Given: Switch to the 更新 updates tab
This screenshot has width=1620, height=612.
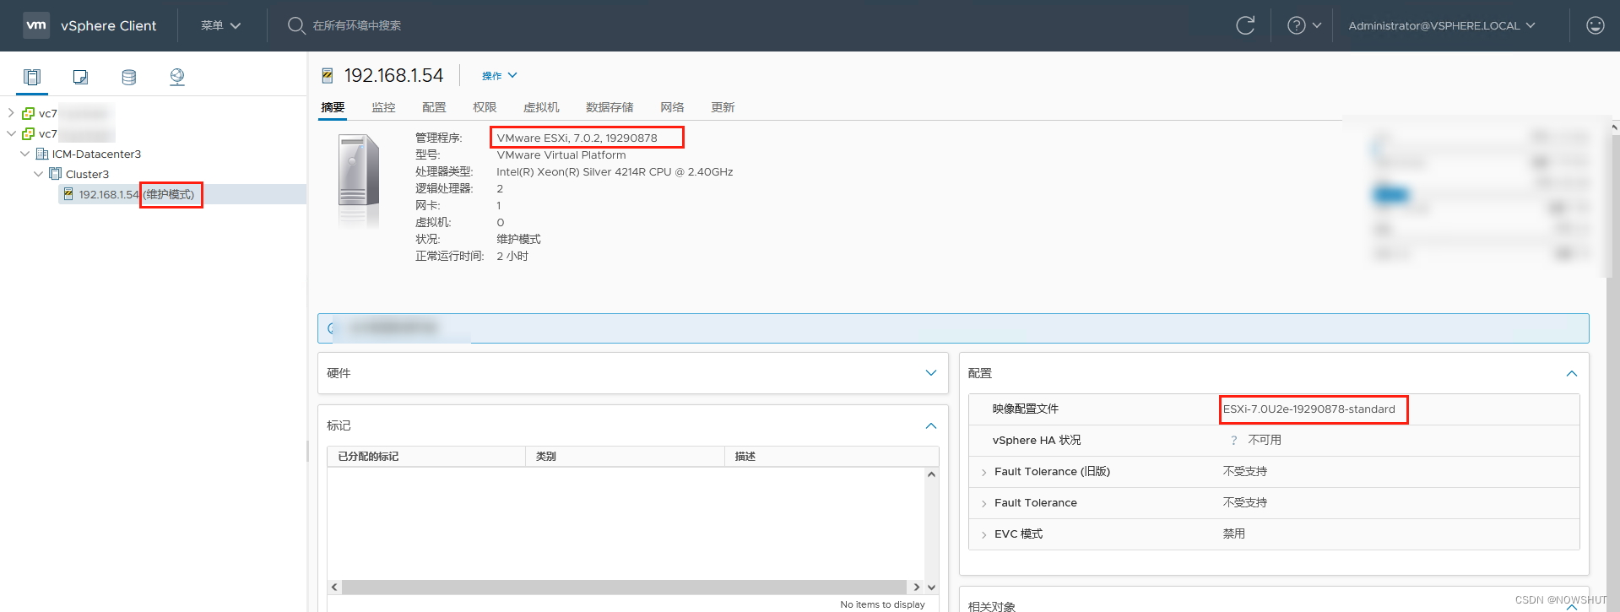Looking at the screenshot, I should [723, 107].
